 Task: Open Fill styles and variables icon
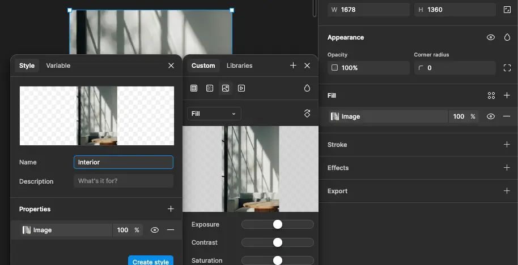tap(491, 95)
